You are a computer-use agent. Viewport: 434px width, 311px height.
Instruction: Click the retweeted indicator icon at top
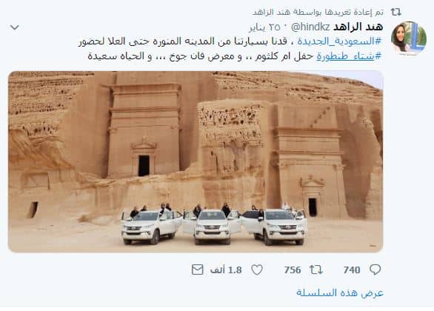[395, 12]
